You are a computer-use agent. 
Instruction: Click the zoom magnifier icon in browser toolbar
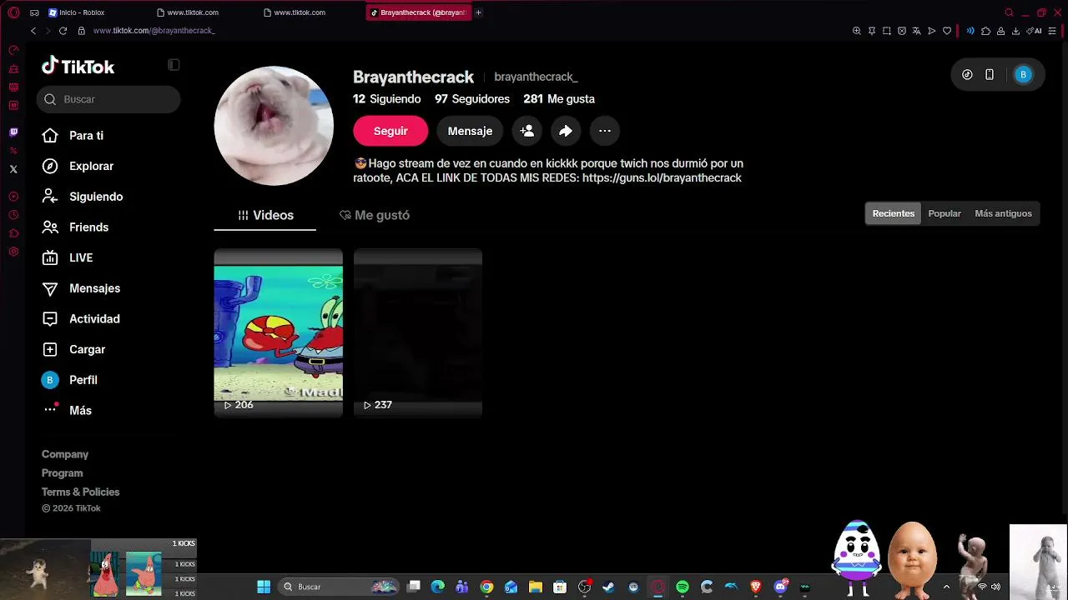pos(857,31)
